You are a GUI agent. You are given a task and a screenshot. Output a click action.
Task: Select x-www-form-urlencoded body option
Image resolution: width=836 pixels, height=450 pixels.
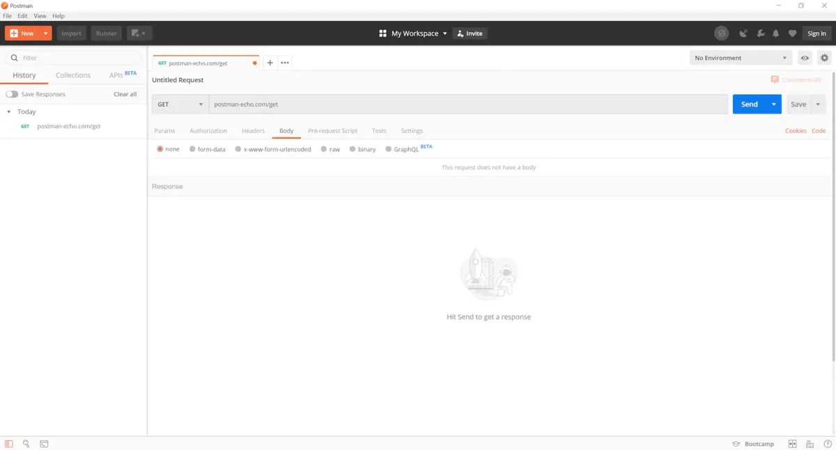coord(238,149)
